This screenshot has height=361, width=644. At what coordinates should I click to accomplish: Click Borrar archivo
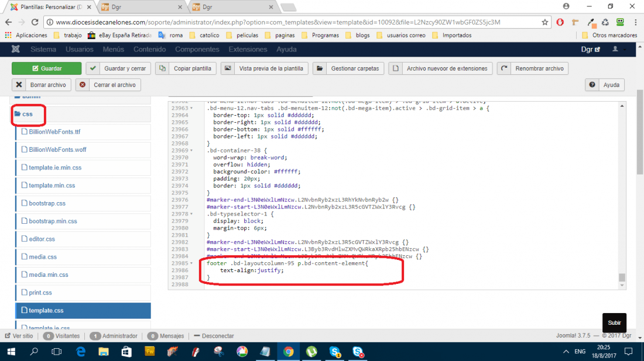point(42,85)
